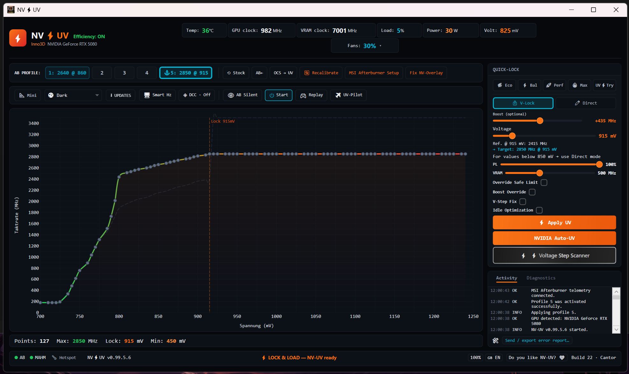Click the OCS → UV convert button
This screenshot has height=374, width=629.
[x=283, y=73]
